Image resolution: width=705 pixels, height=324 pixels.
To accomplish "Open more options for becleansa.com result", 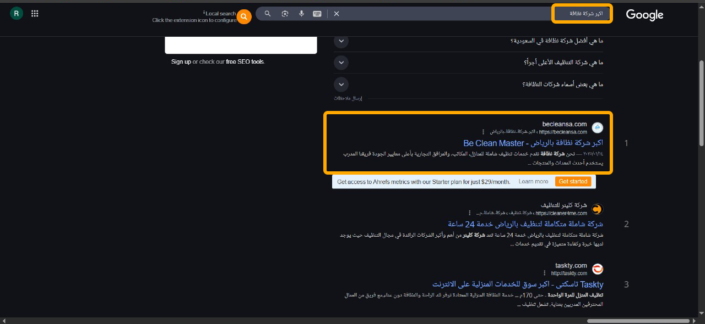I will (483, 132).
